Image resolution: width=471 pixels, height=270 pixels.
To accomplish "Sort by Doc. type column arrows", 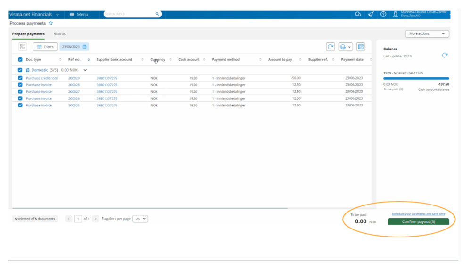I will coord(60,59).
